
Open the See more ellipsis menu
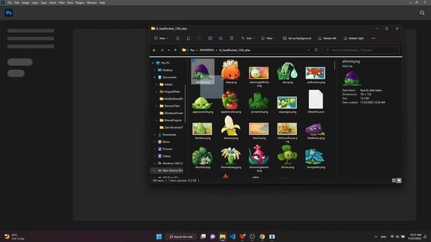pyautogui.click(x=373, y=38)
